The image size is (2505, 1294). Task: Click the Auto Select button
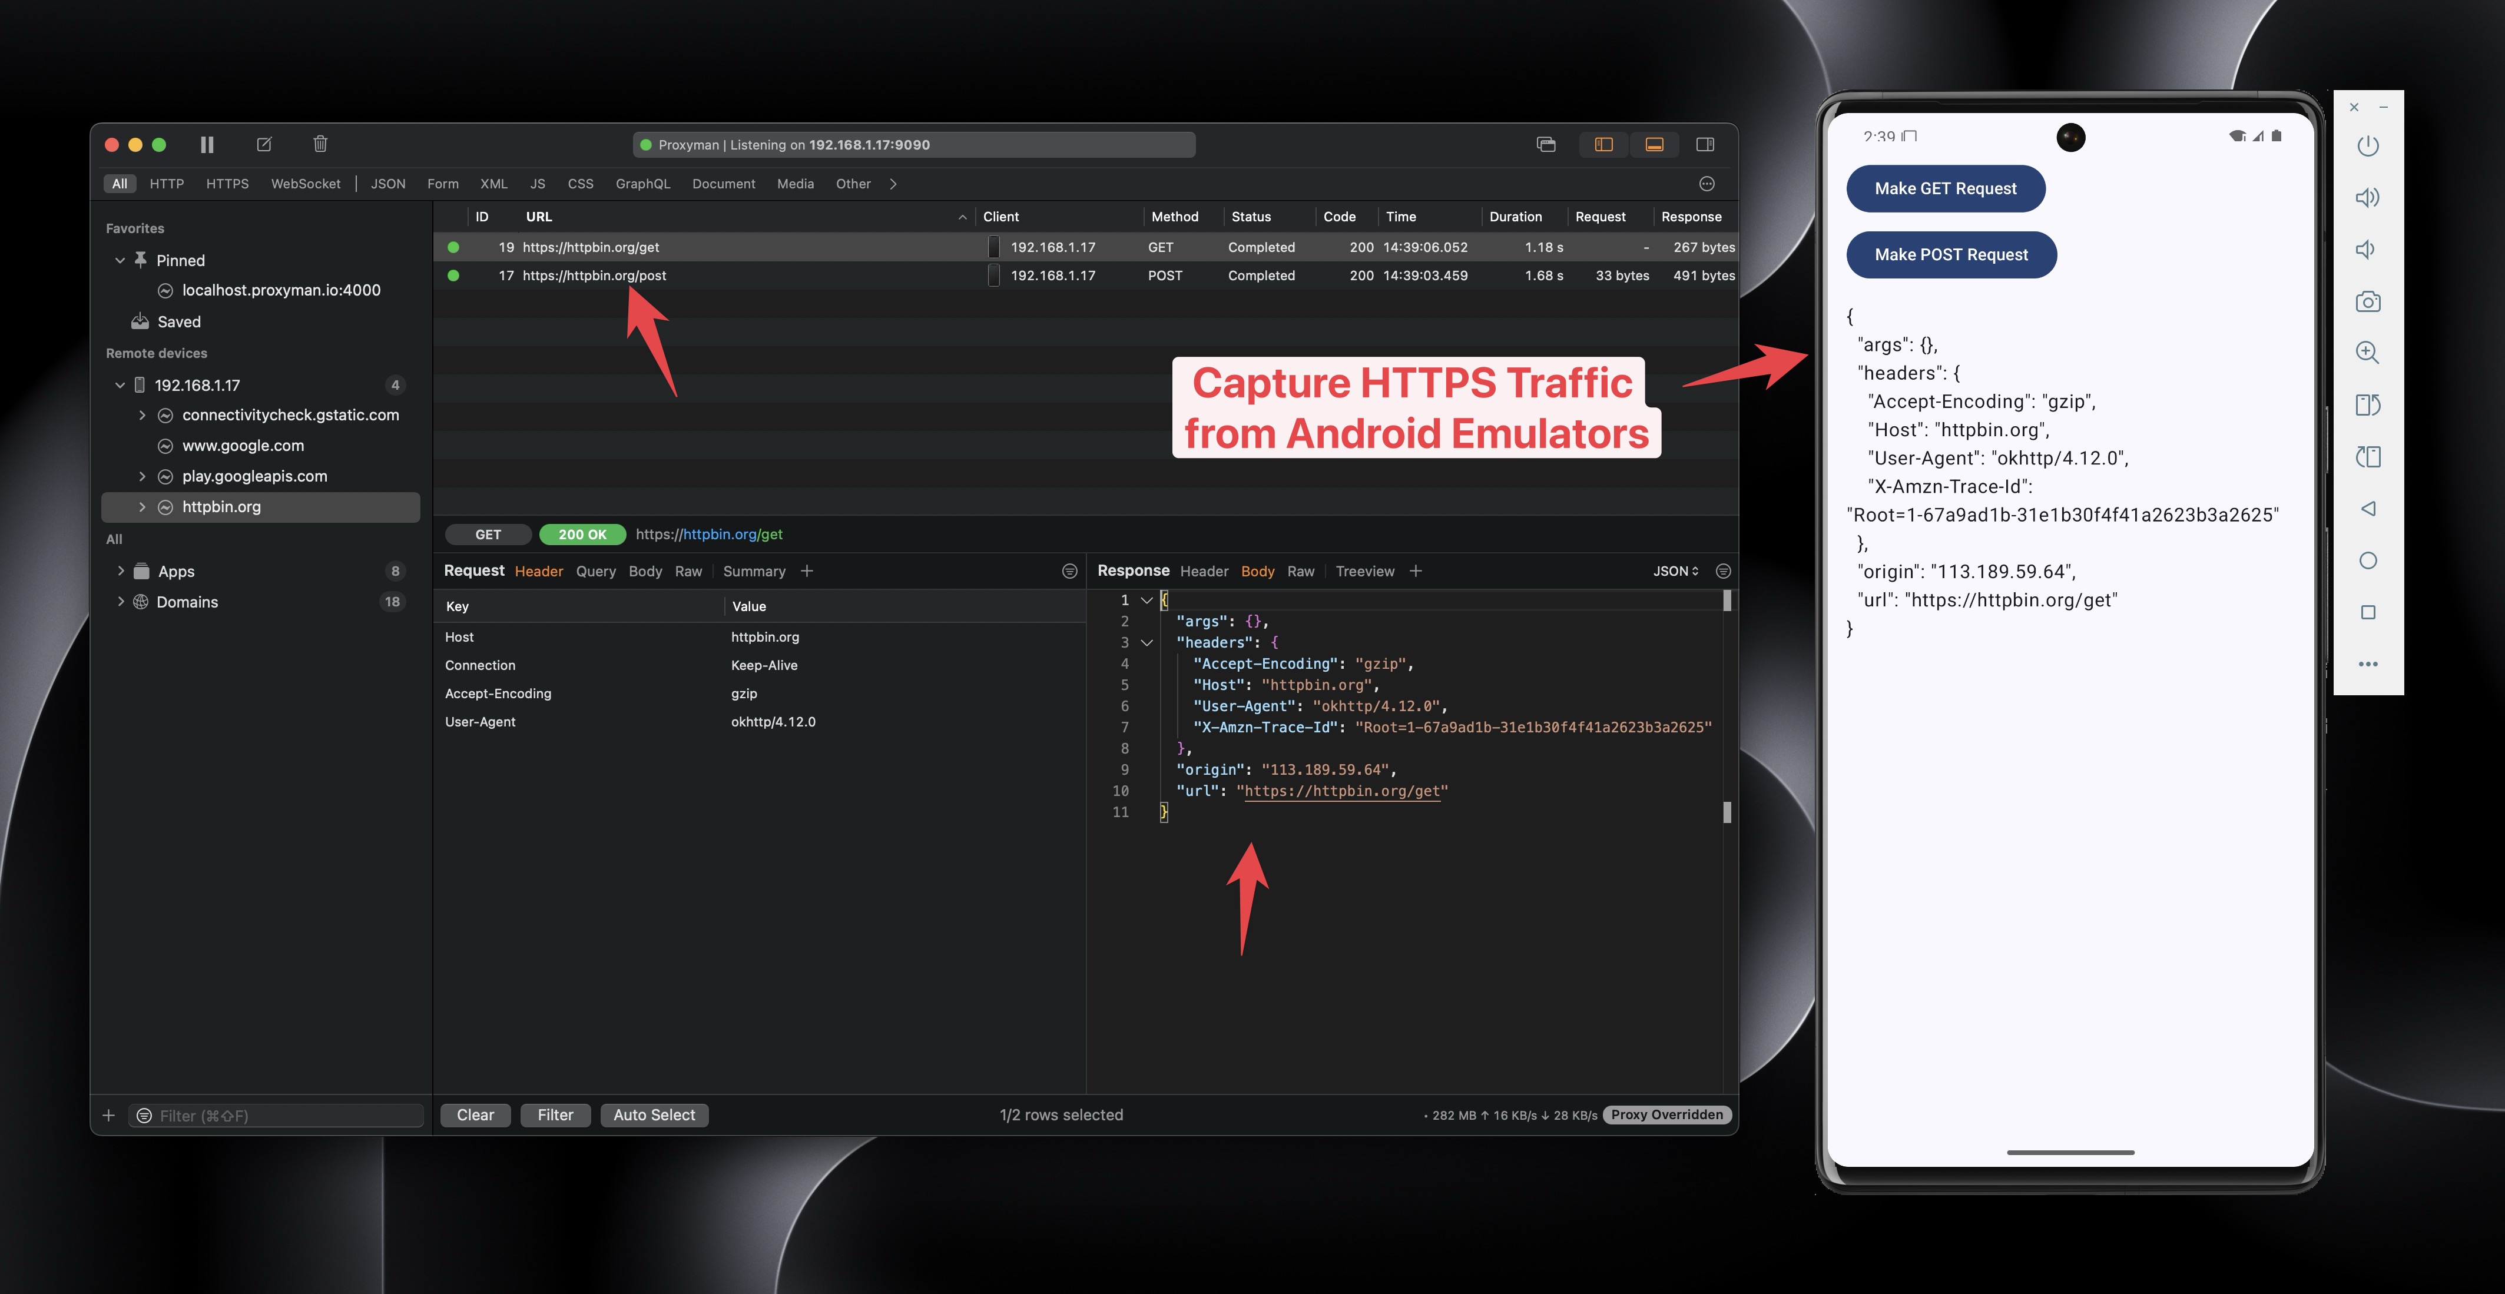pyautogui.click(x=657, y=1114)
